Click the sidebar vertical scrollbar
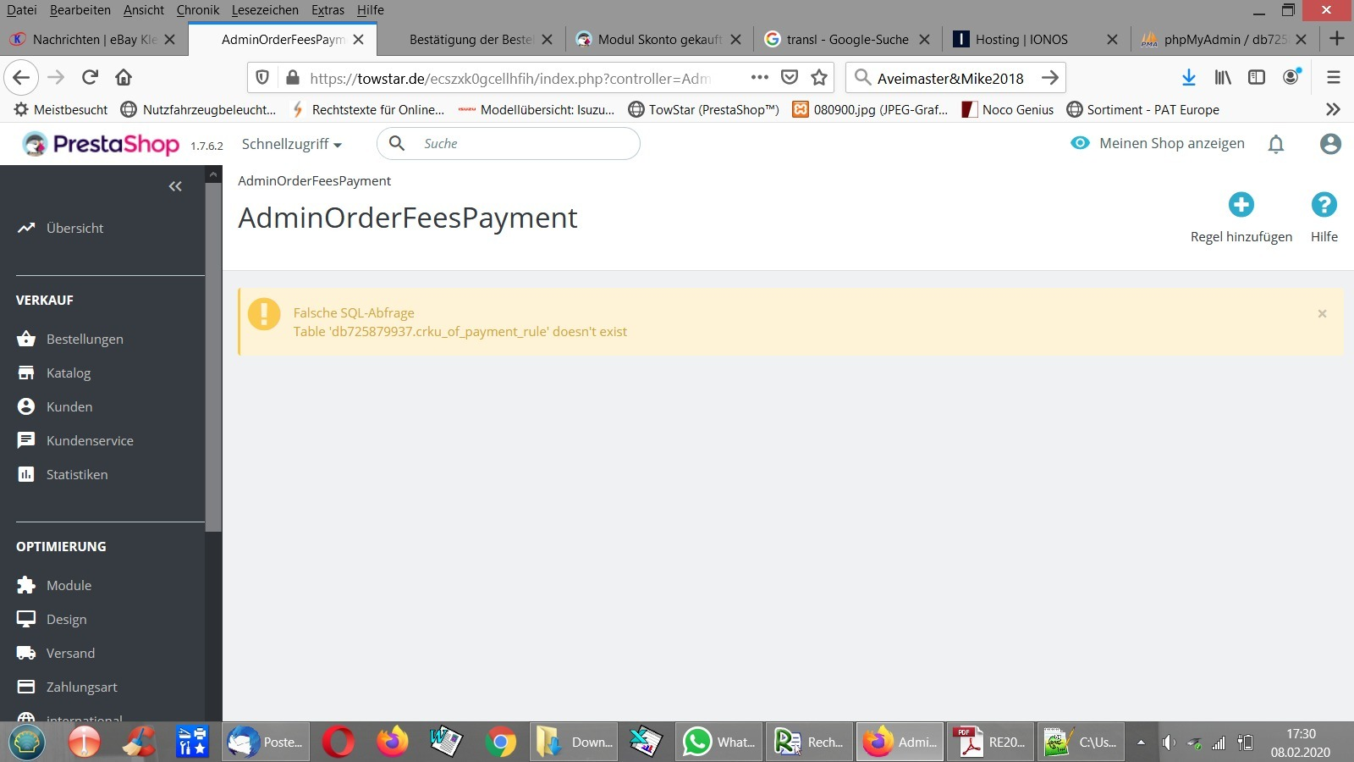This screenshot has height=762, width=1354. (x=214, y=356)
